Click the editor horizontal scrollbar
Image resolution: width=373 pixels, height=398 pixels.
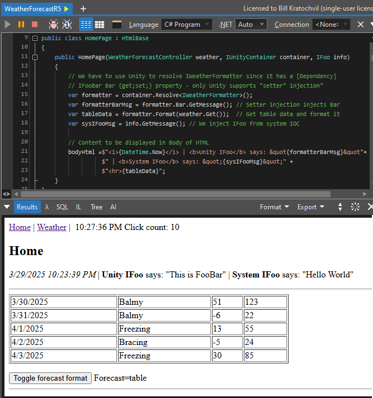click(x=176, y=194)
